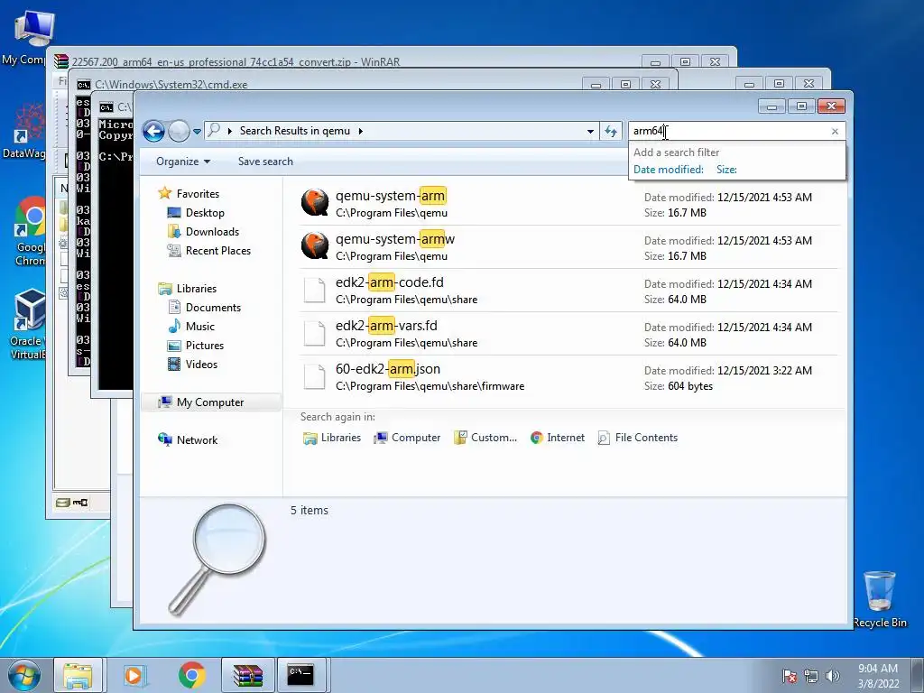924x693 pixels.
Task: Select the qemu-system-arm file name
Action: (391, 196)
